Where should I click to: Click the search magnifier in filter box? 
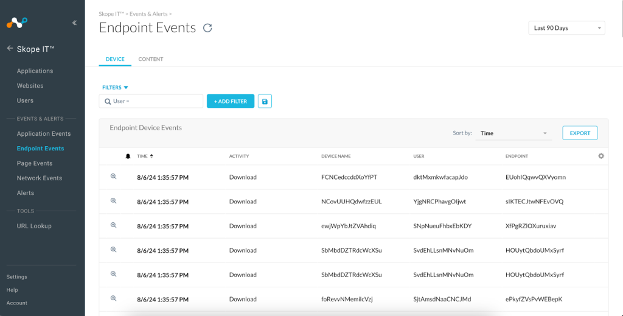(x=108, y=101)
